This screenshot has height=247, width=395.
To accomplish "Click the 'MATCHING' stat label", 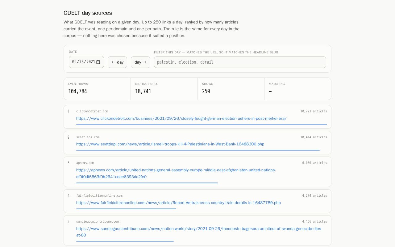I will coord(277,84).
